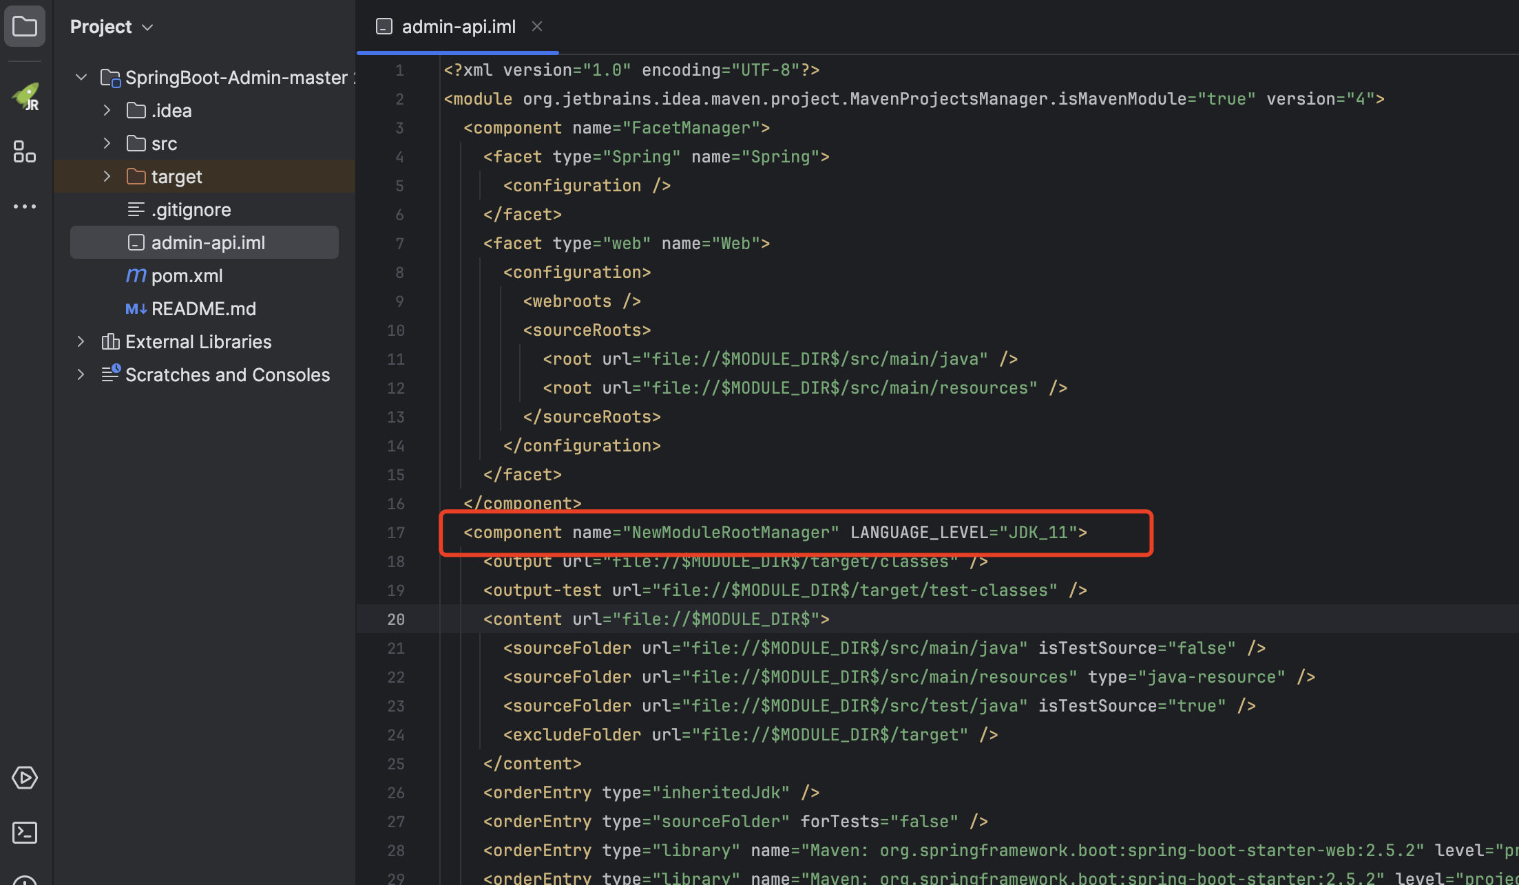Click the .gitignore file icon

pos(136,210)
